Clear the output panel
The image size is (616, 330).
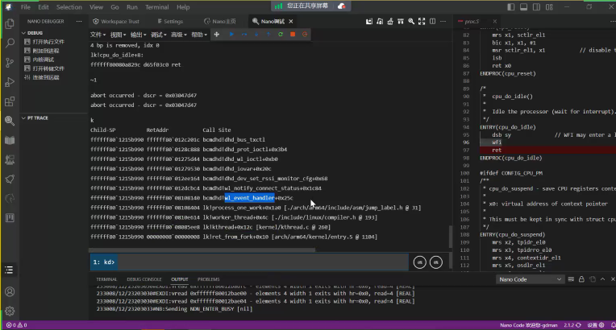pyautogui.click(x=571, y=279)
